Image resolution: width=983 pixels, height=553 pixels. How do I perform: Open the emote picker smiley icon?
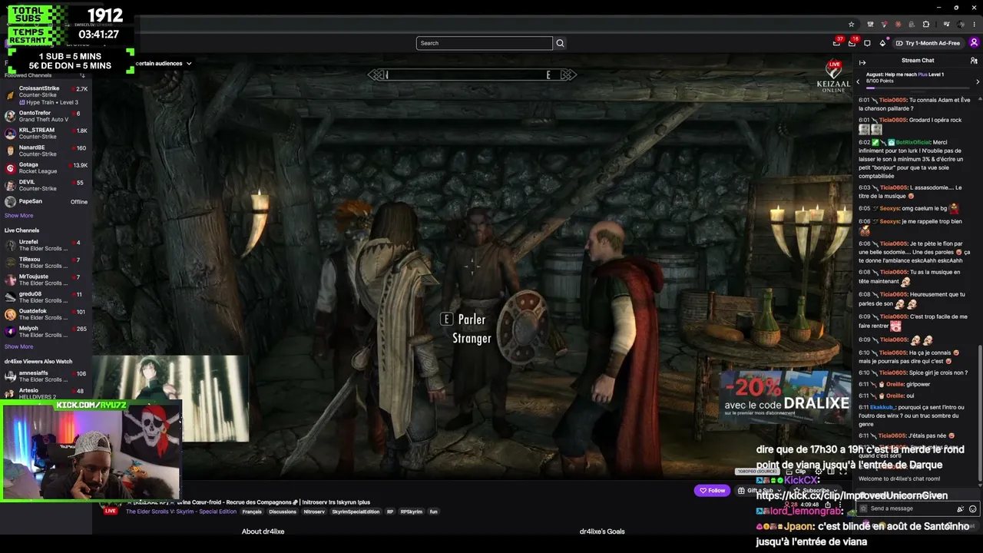pos(973,508)
